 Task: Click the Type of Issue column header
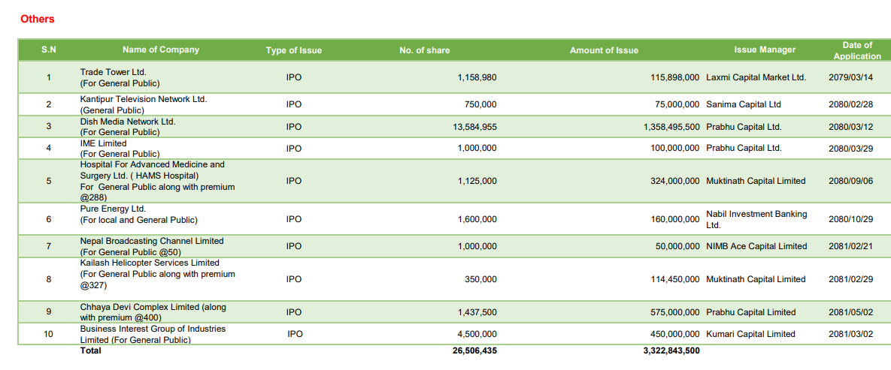(x=294, y=50)
